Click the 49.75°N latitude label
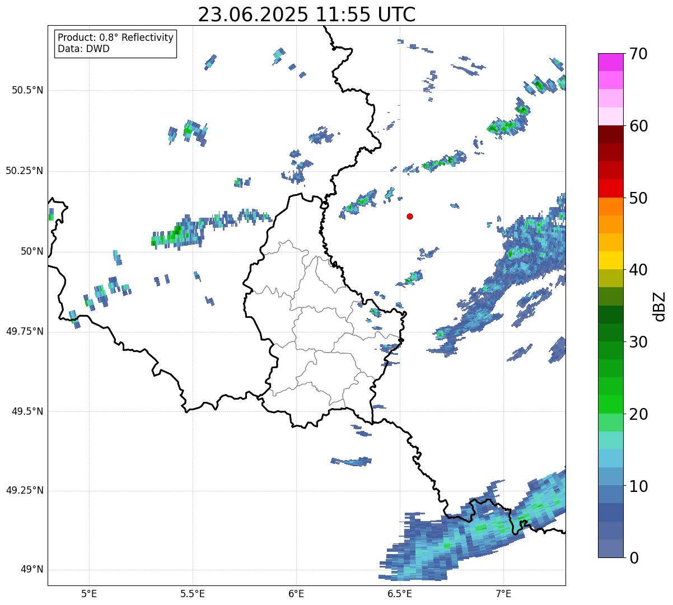This screenshot has height=605, width=673. [25, 331]
